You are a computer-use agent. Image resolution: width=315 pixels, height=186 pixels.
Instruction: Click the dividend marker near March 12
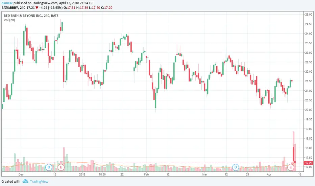(x=236, y=167)
